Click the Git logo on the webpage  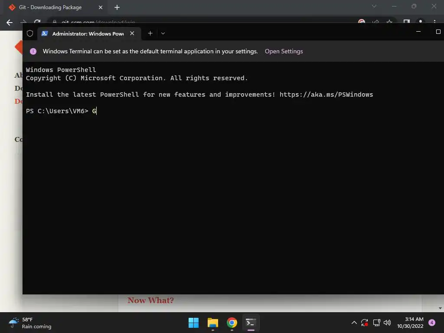pyautogui.click(x=19, y=47)
